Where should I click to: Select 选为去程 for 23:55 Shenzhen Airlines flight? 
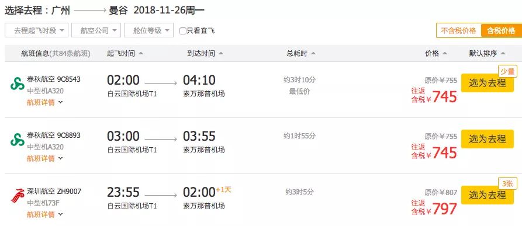488,195
